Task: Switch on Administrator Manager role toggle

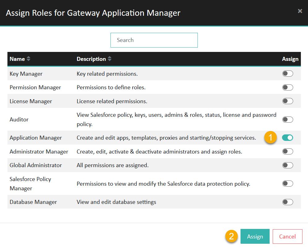Action: pyautogui.click(x=288, y=151)
